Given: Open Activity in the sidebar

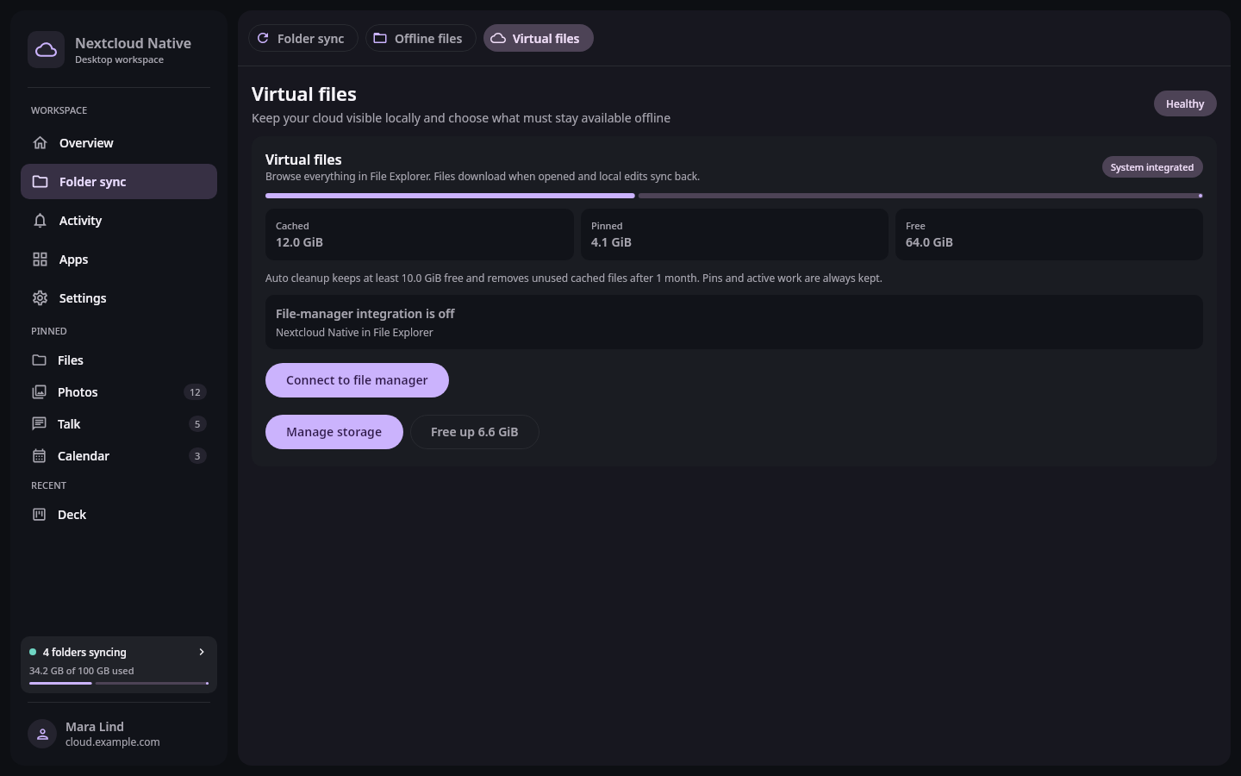Looking at the screenshot, I should point(119,221).
